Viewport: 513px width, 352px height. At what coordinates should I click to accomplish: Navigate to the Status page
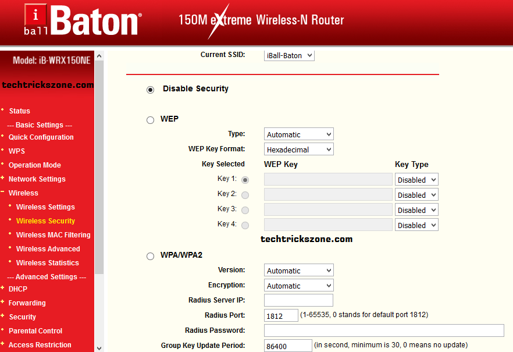coord(19,111)
